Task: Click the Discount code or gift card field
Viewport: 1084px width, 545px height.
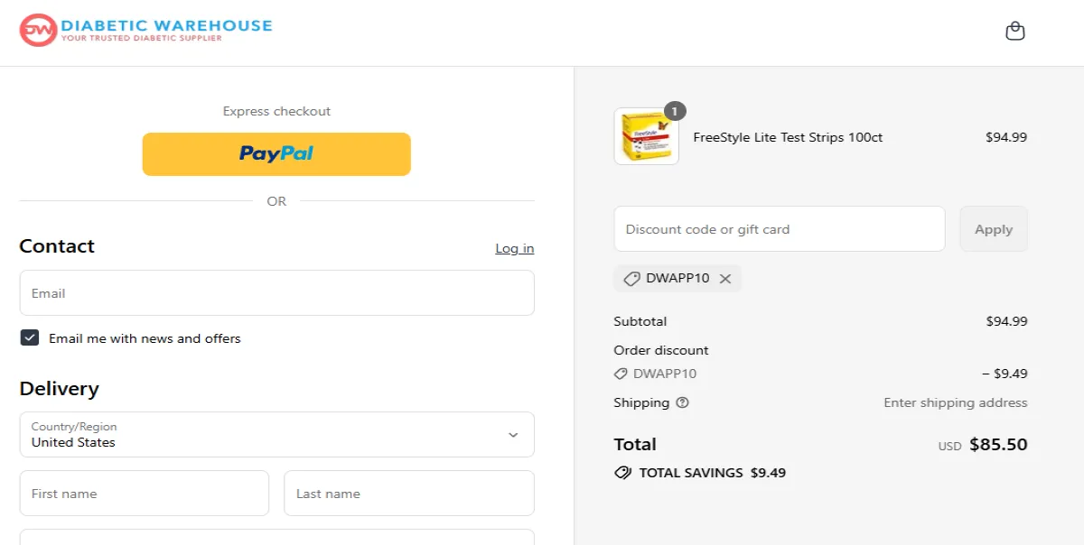Action: 779,228
